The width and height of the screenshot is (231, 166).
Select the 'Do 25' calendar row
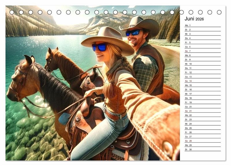coord(203,128)
